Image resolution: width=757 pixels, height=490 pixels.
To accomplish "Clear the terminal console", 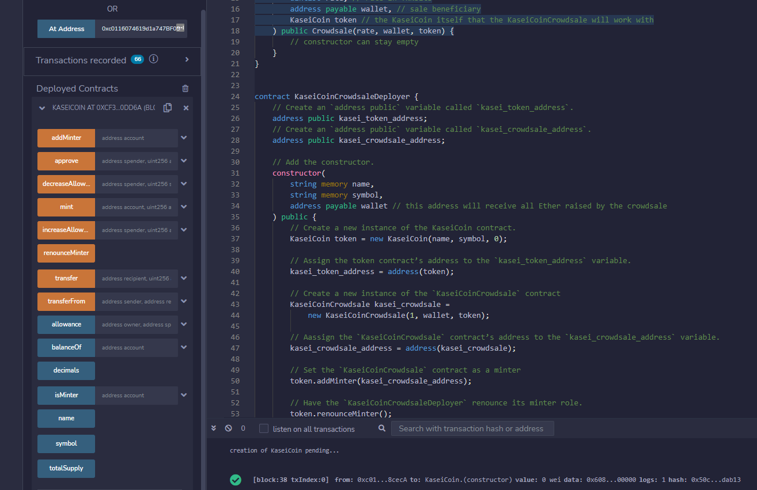I will click(228, 428).
